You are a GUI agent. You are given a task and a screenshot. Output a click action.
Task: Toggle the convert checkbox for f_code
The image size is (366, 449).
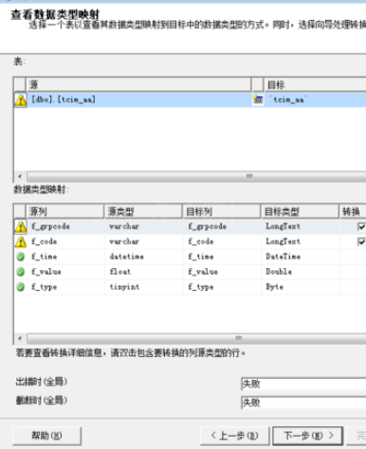point(361,242)
